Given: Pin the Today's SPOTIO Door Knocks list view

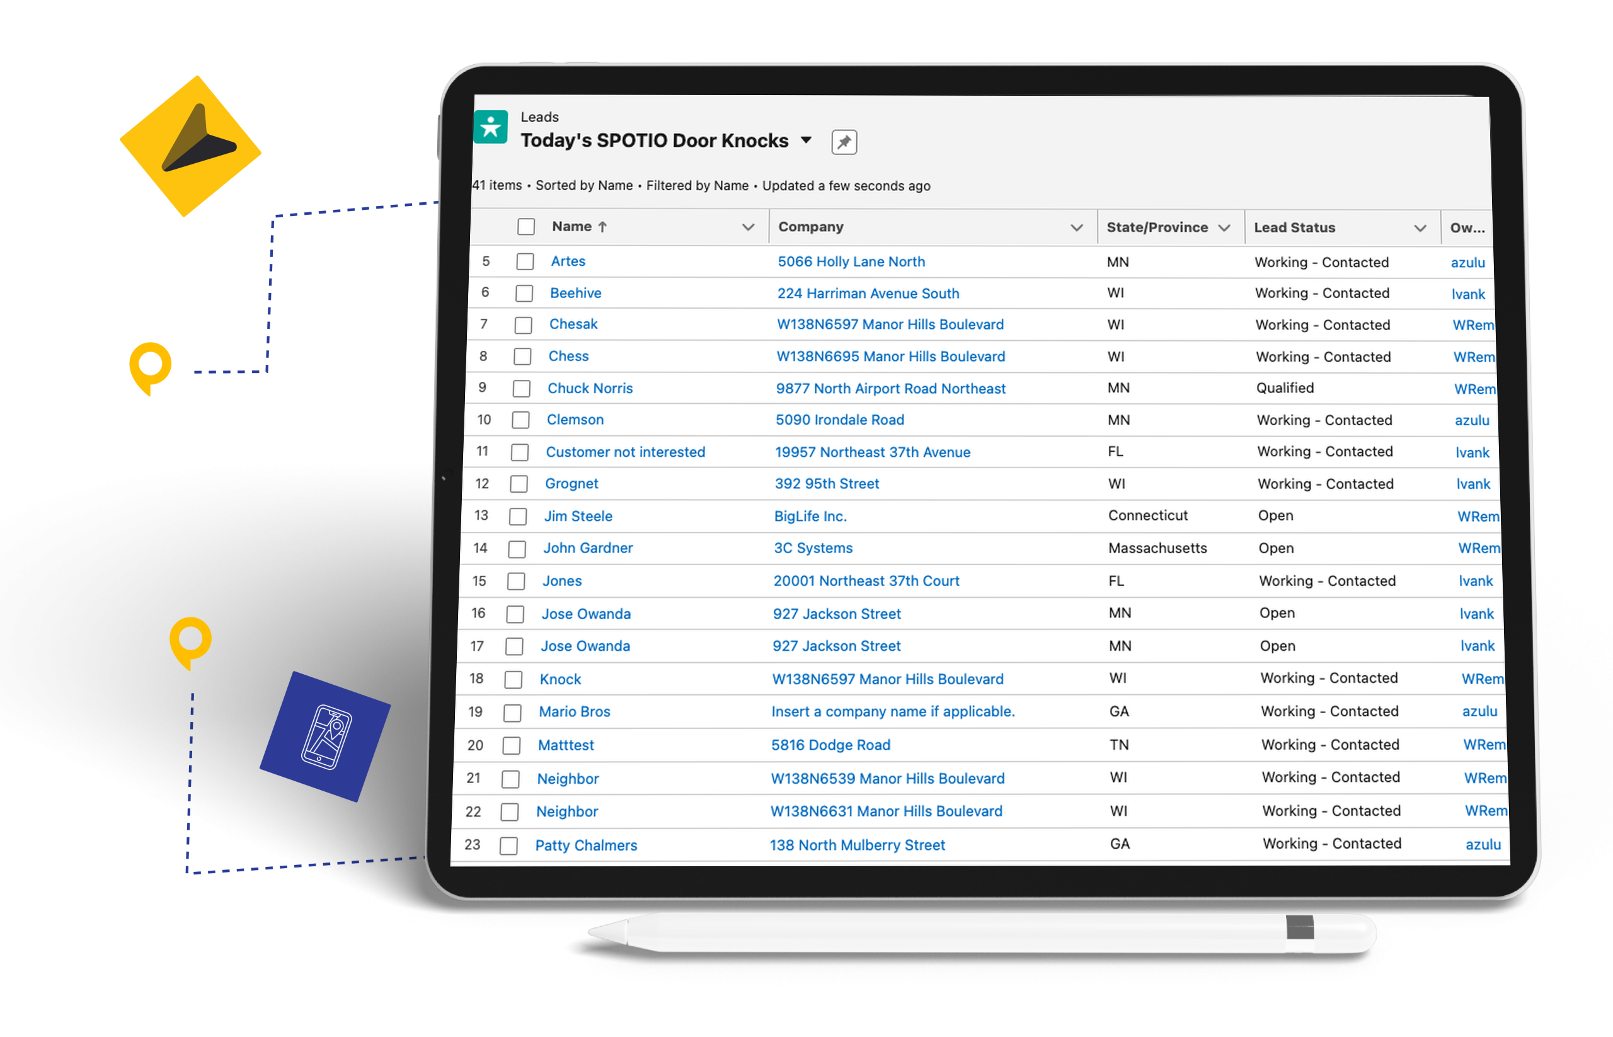Looking at the screenshot, I should 844,142.
